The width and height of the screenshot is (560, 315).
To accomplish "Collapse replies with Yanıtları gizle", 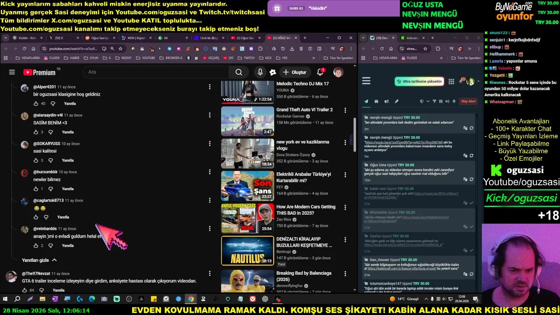I will pyautogui.click(x=39, y=260).
